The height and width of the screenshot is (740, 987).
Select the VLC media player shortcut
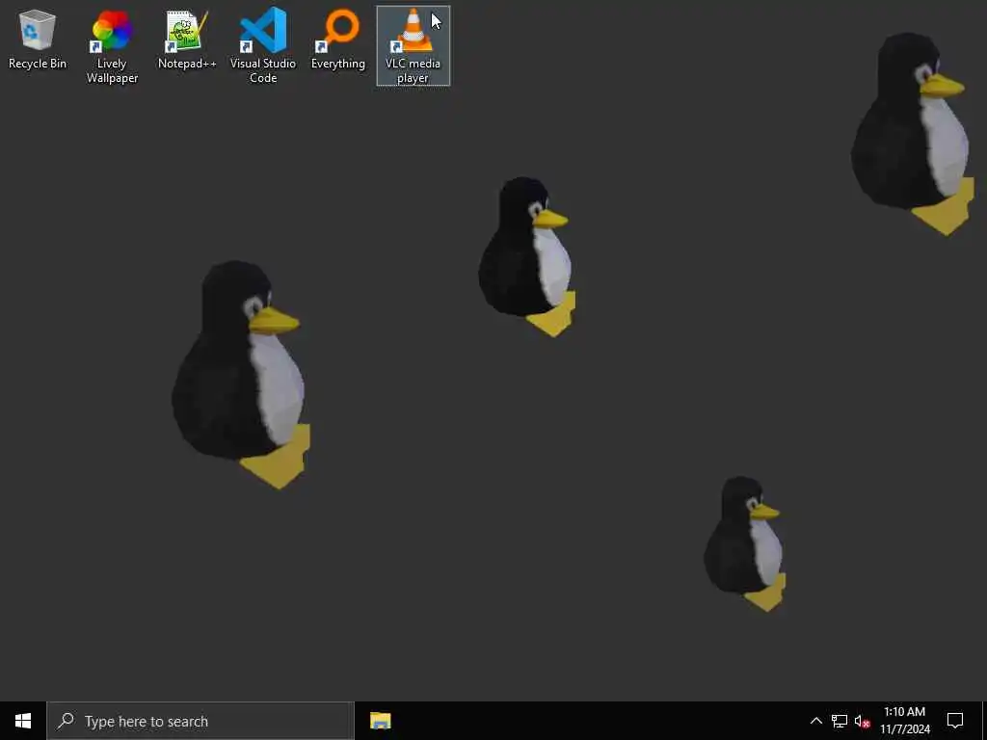(x=413, y=46)
